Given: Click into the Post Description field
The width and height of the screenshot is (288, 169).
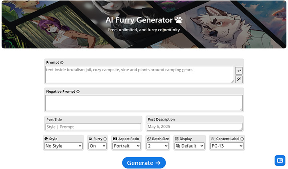Looking at the screenshot, I should pos(195,127).
